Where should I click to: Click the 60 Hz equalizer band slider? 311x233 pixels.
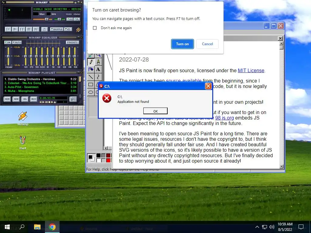pos(26,56)
